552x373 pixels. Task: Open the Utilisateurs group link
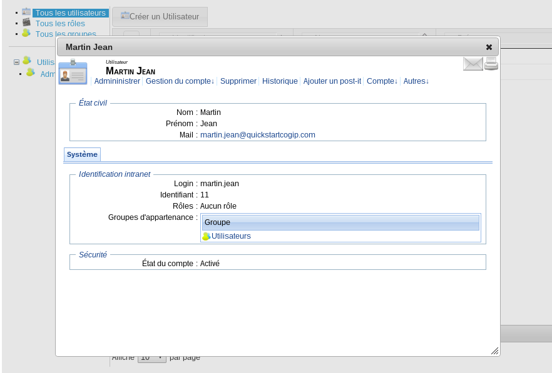point(231,236)
